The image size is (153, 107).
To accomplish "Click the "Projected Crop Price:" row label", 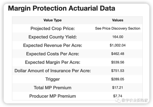I will click(53, 29).
